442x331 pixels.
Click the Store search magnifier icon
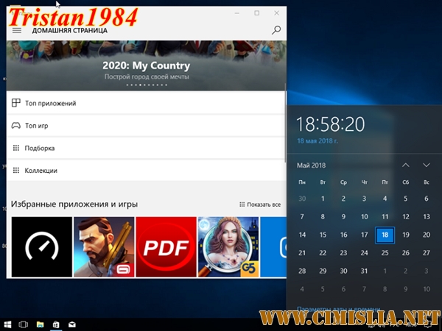[x=276, y=30]
